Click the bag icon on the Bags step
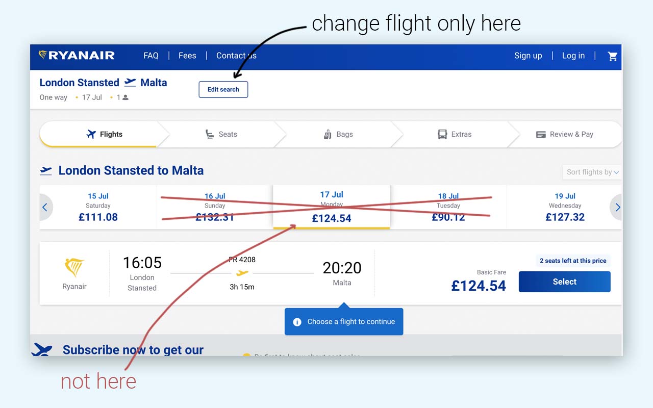The height and width of the screenshot is (408, 653). point(327,134)
